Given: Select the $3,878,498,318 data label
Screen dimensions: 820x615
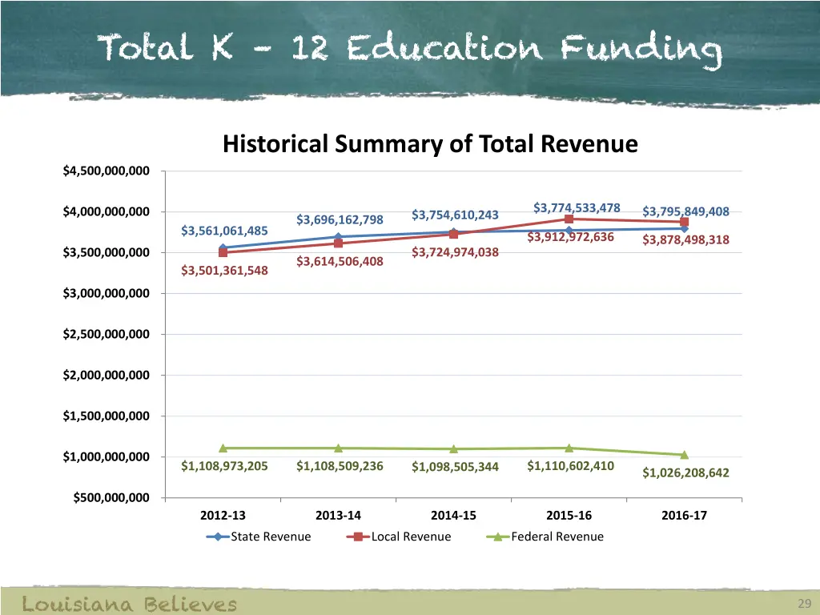Looking at the screenshot, I should [685, 239].
